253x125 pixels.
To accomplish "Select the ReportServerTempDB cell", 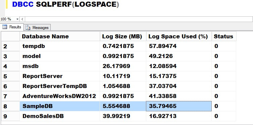I will tap(60, 86).
